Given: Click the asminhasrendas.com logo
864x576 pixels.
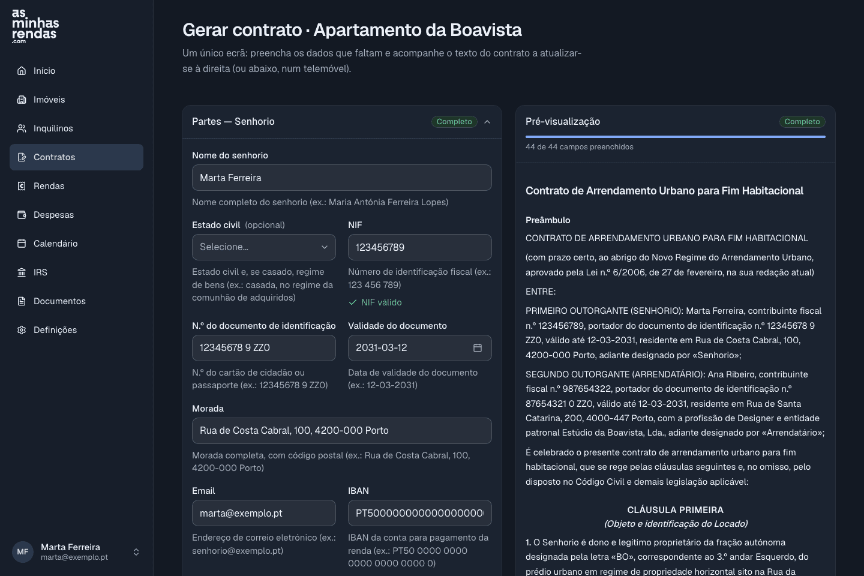Looking at the screenshot, I should point(35,26).
